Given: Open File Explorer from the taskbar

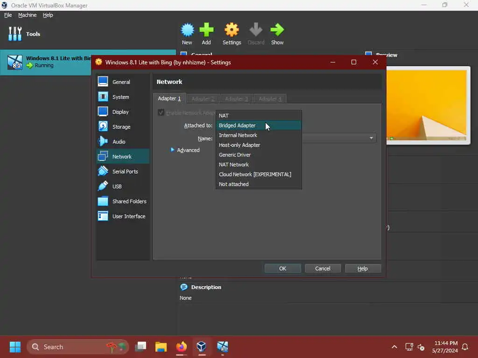Looking at the screenshot, I should (x=161, y=347).
